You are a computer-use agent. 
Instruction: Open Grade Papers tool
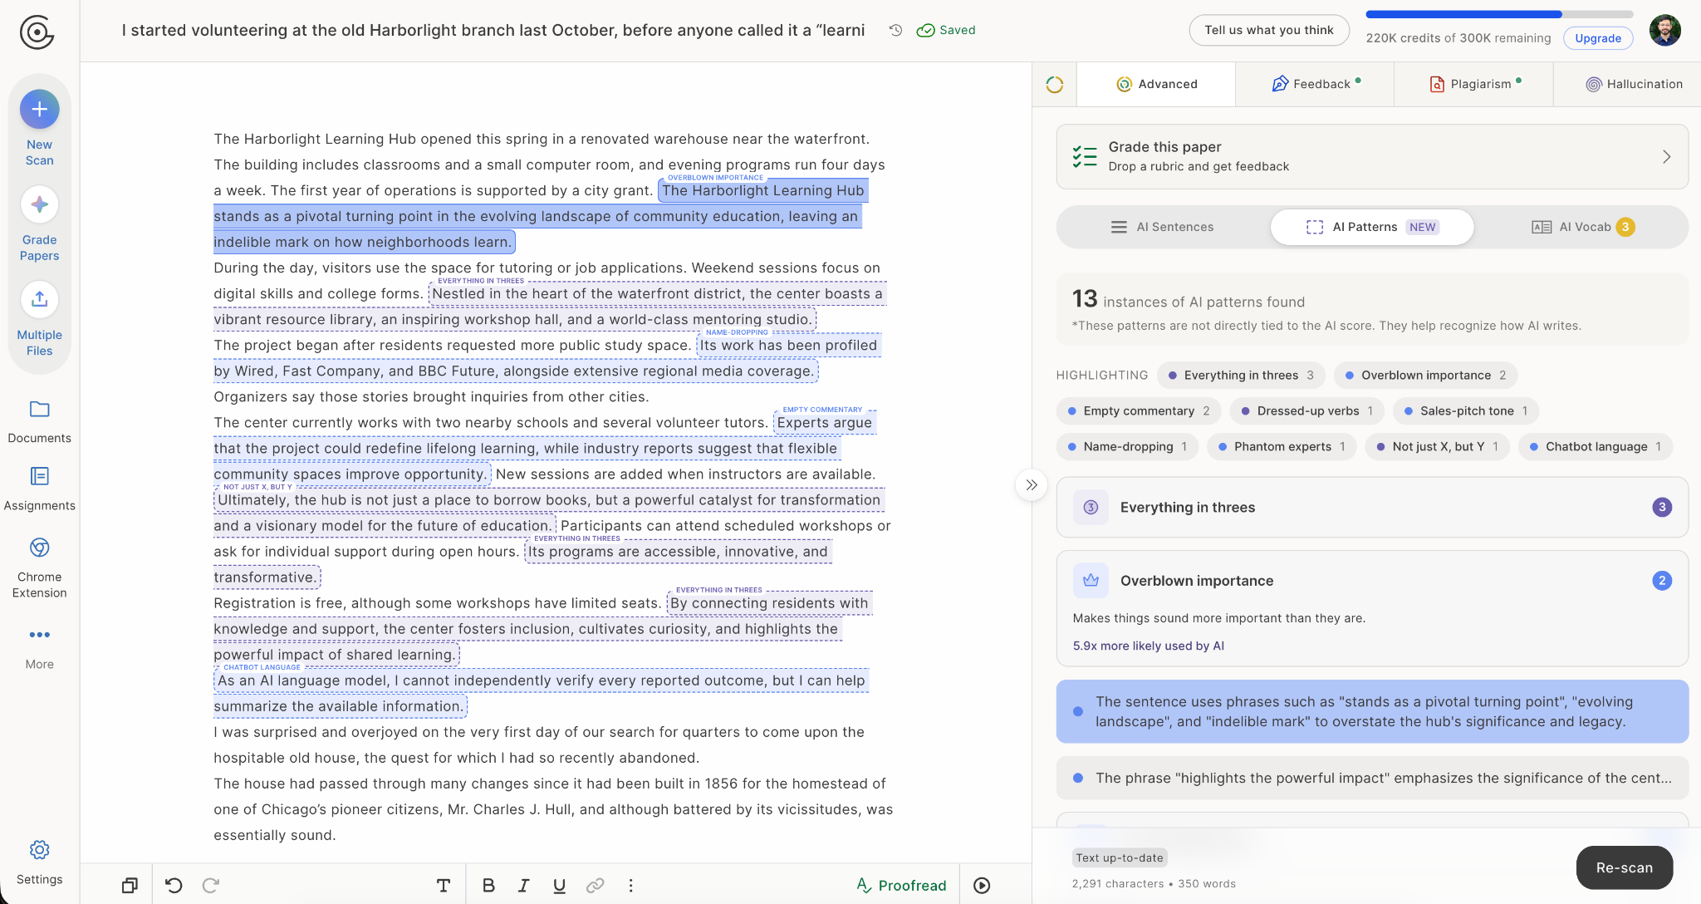39,224
